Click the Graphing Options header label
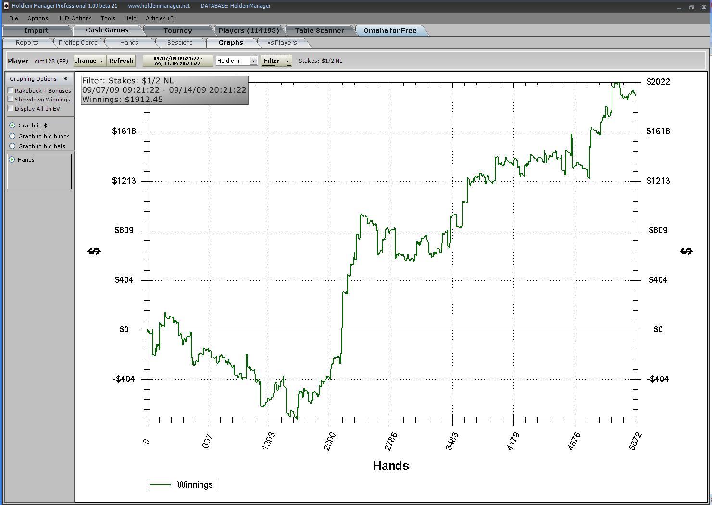Image resolution: width=712 pixels, height=505 pixels. click(33, 79)
